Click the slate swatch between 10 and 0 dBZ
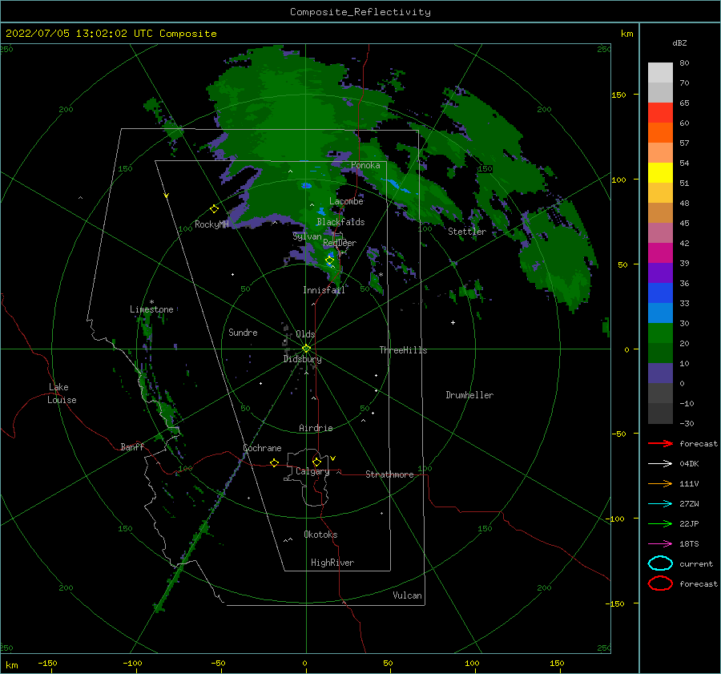The height and width of the screenshot is (674, 721). pos(660,373)
